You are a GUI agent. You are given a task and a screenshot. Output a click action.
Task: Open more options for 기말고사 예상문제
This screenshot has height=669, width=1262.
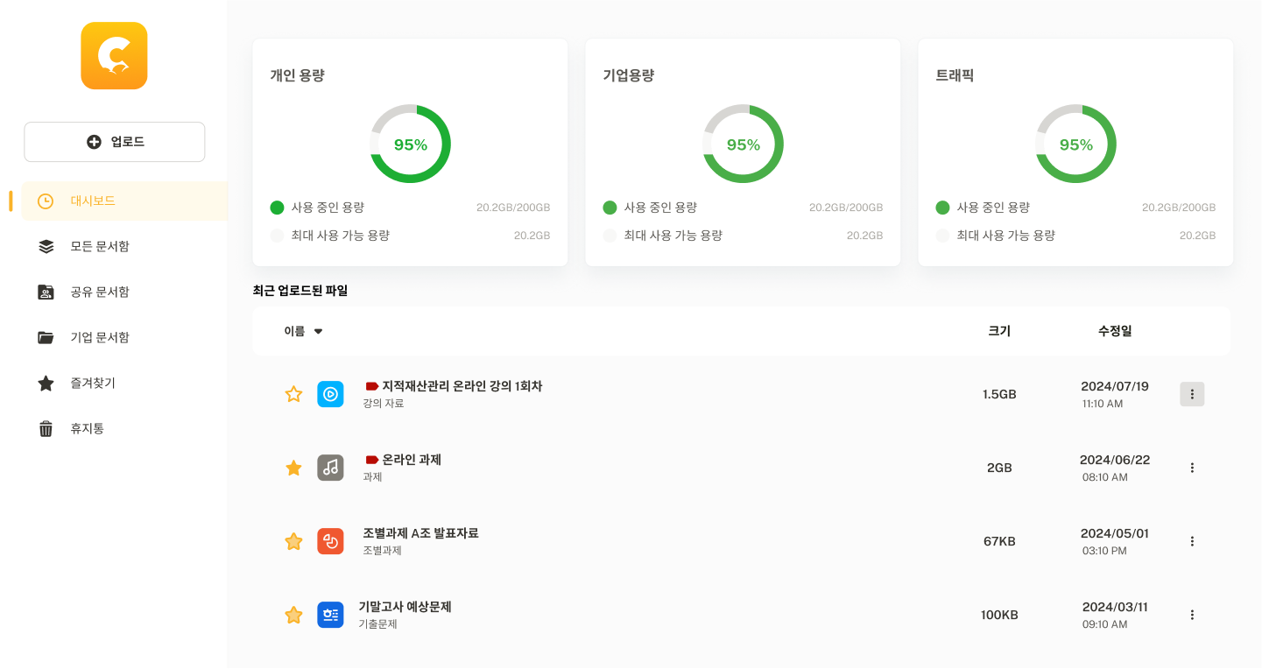coord(1192,615)
